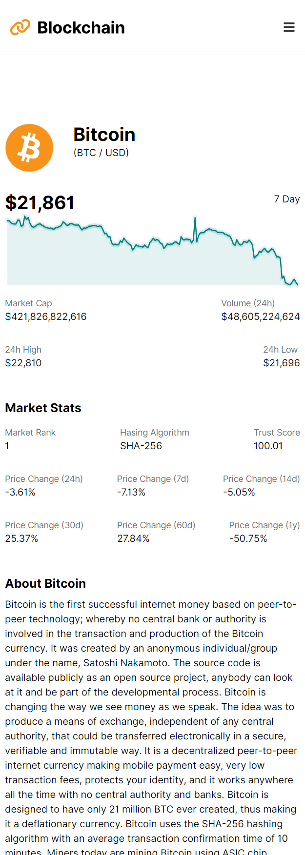Click the 24h High value $22,810
Image resolution: width=305 pixels, height=855 pixels.
point(23,363)
